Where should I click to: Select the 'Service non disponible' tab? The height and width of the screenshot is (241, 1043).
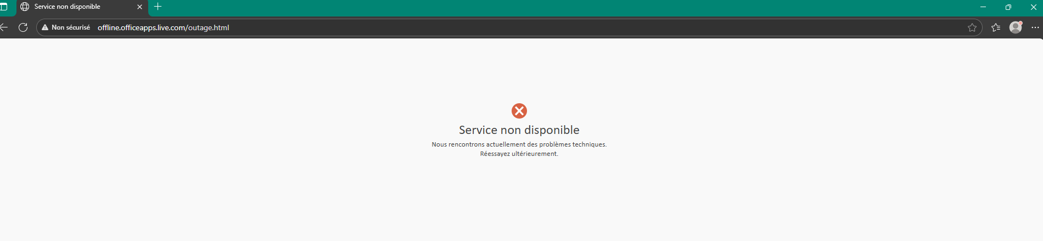[82, 7]
